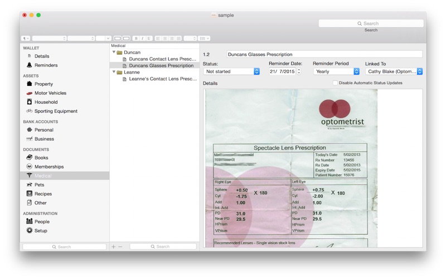446x279 pixels.
Task: Click the first text box button in toolbar
Action: (118, 38)
